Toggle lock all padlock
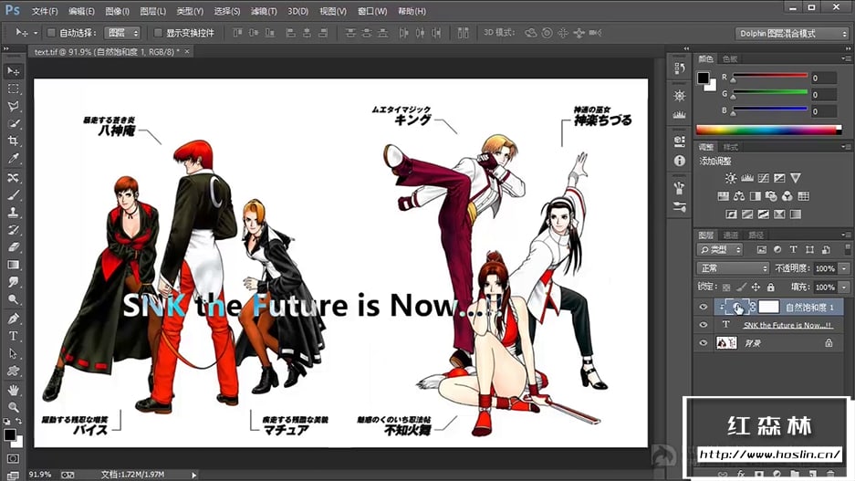 [x=770, y=287]
